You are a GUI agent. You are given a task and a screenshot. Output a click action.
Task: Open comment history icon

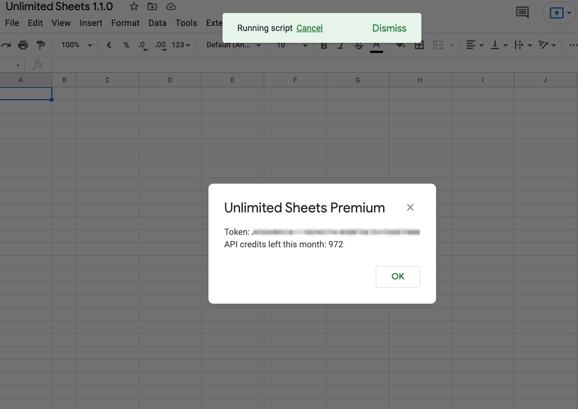[522, 12]
